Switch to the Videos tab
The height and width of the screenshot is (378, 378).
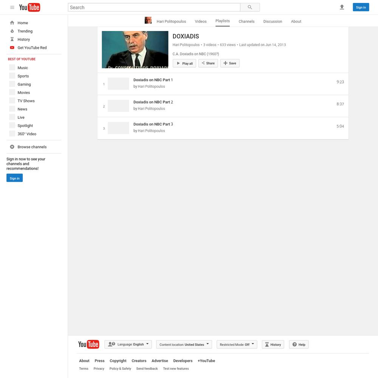pos(201,22)
